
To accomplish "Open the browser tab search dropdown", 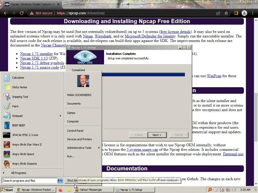I will tap(228, 4).
